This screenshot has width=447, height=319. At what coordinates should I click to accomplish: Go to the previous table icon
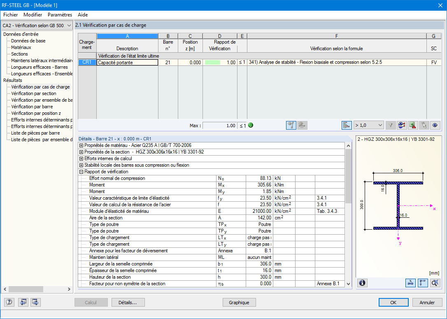tap(23, 302)
